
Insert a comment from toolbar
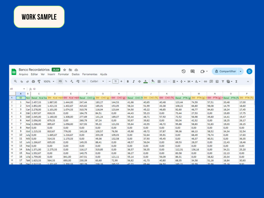211,82
